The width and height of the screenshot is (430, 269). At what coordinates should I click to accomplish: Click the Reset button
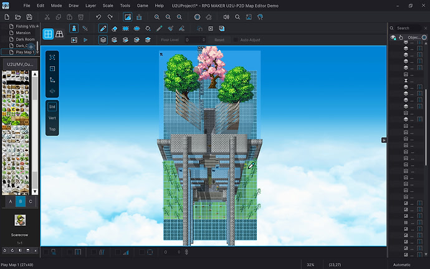[219, 40]
